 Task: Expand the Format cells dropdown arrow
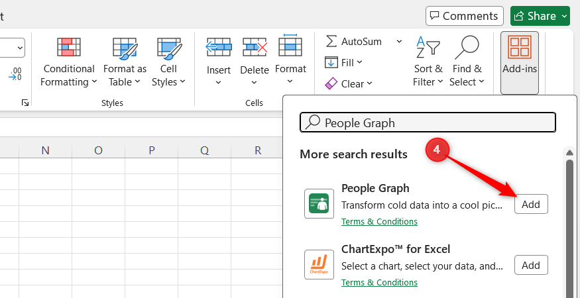290,81
